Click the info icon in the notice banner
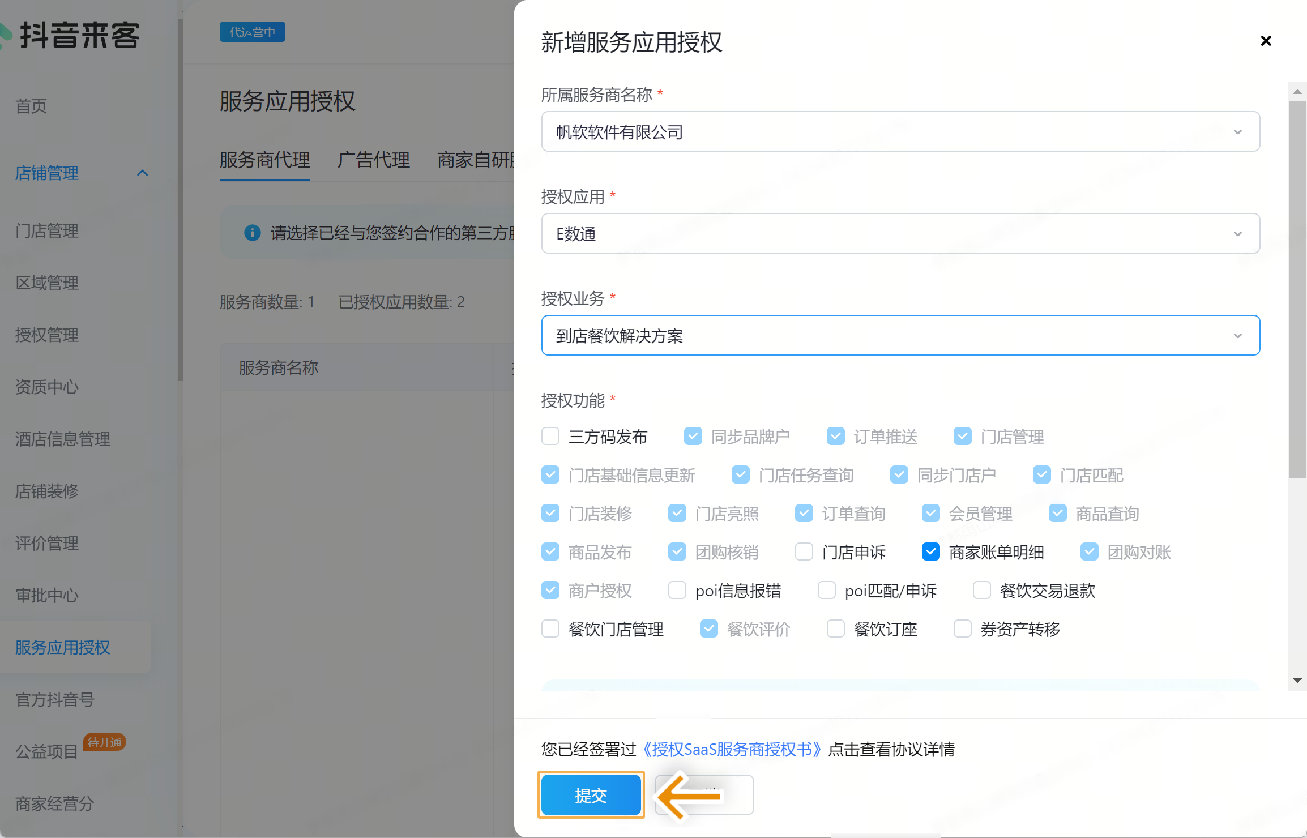This screenshot has height=838, width=1307. click(252, 233)
